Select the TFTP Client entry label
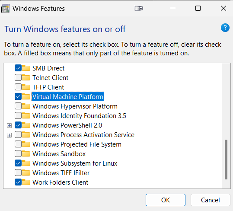 pyautogui.click(x=48, y=87)
